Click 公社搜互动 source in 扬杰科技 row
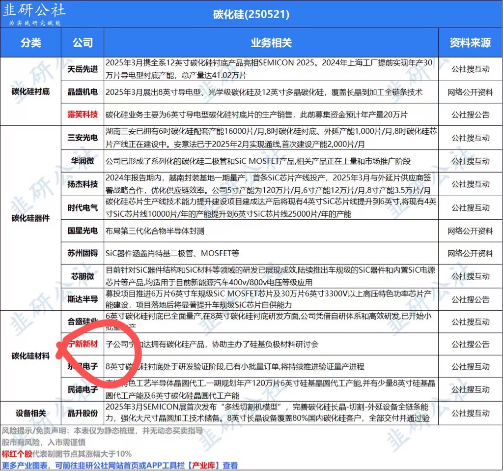 pos(470,184)
